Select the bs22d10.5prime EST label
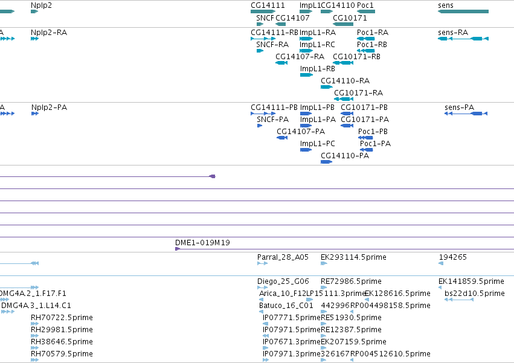The width and height of the screenshot is (514, 363). coord(475,294)
